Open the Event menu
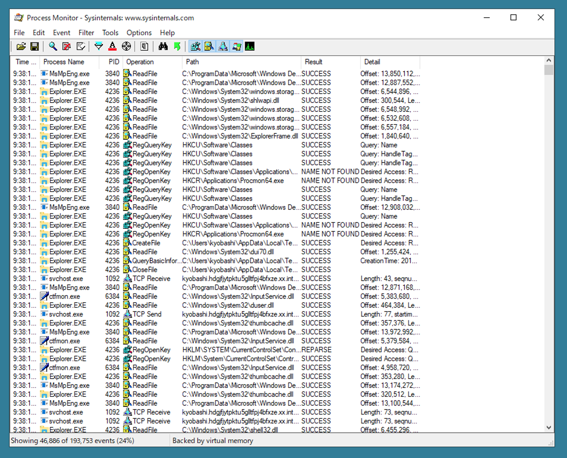The image size is (567, 458). tap(62, 33)
